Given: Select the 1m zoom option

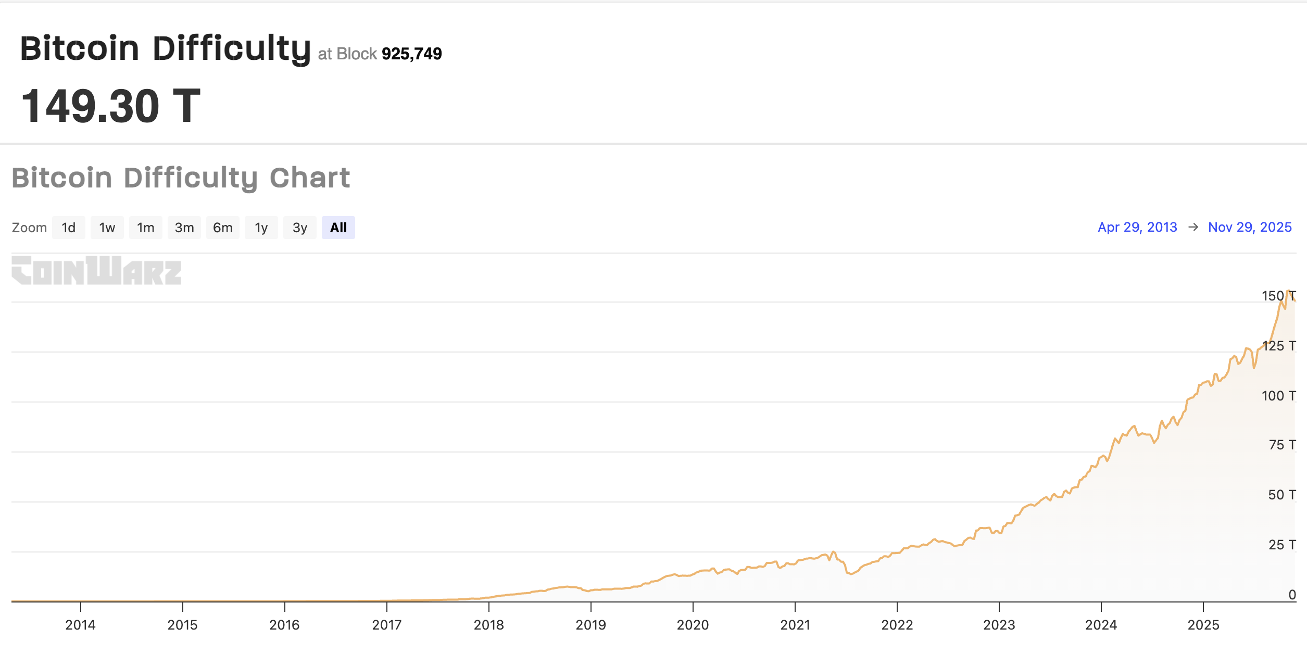Looking at the screenshot, I should (145, 227).
